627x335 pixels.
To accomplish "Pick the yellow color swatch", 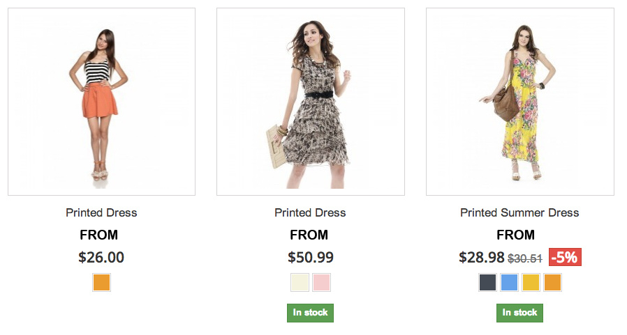I will [x=531, y=283].
